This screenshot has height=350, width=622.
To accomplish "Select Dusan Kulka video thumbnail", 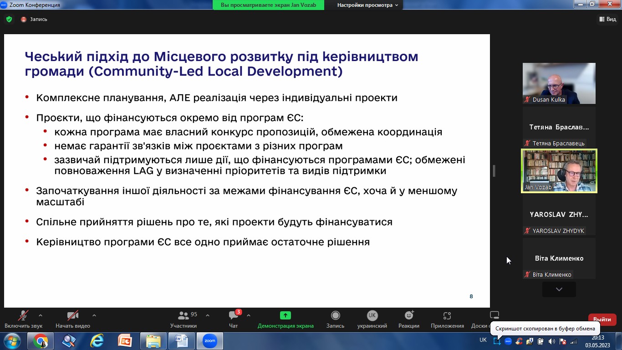I will [x=559, y=83].
